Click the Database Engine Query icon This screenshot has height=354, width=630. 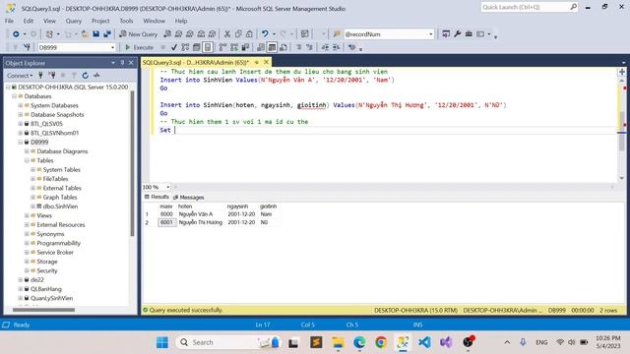click(167, 34)
